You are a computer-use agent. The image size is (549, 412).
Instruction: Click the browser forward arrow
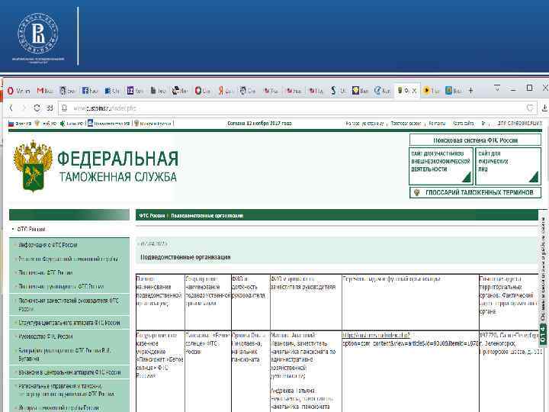tap(24, 108)
